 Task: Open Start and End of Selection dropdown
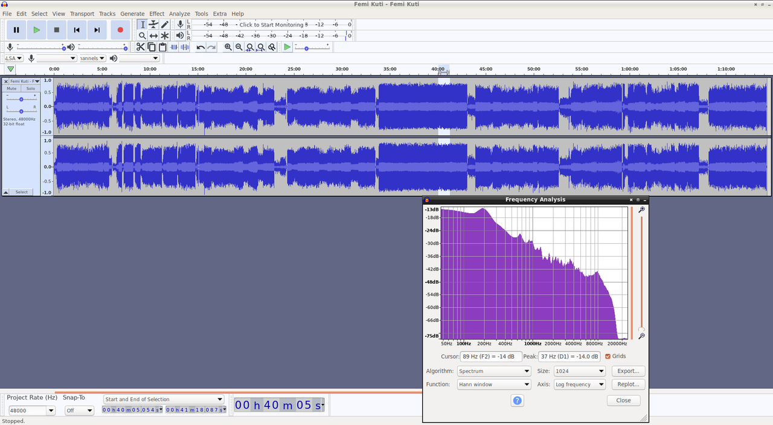coord(164,399)
